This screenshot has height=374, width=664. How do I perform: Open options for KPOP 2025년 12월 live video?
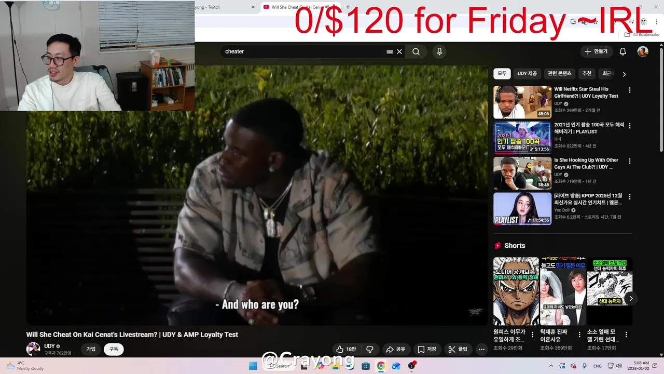click(630, 197)
